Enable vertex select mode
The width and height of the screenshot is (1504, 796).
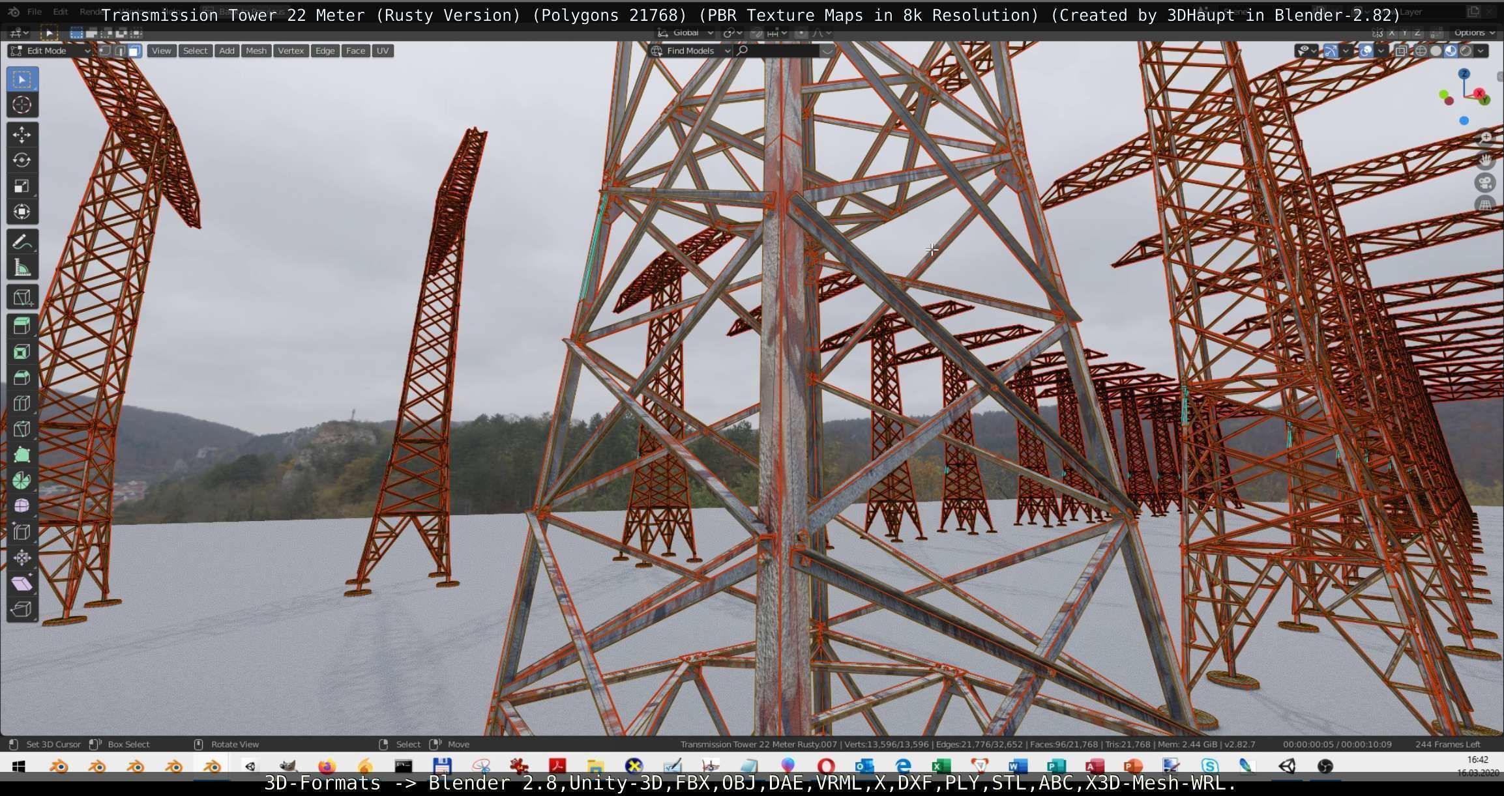[105, 51]
